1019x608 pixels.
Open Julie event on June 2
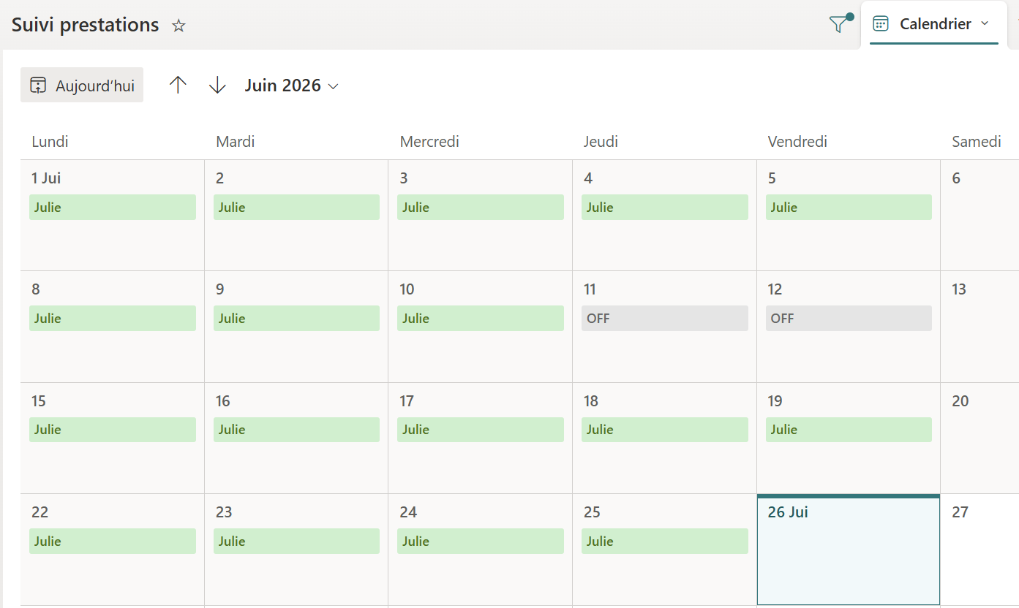pyautogui.click(x=296, y=207)
